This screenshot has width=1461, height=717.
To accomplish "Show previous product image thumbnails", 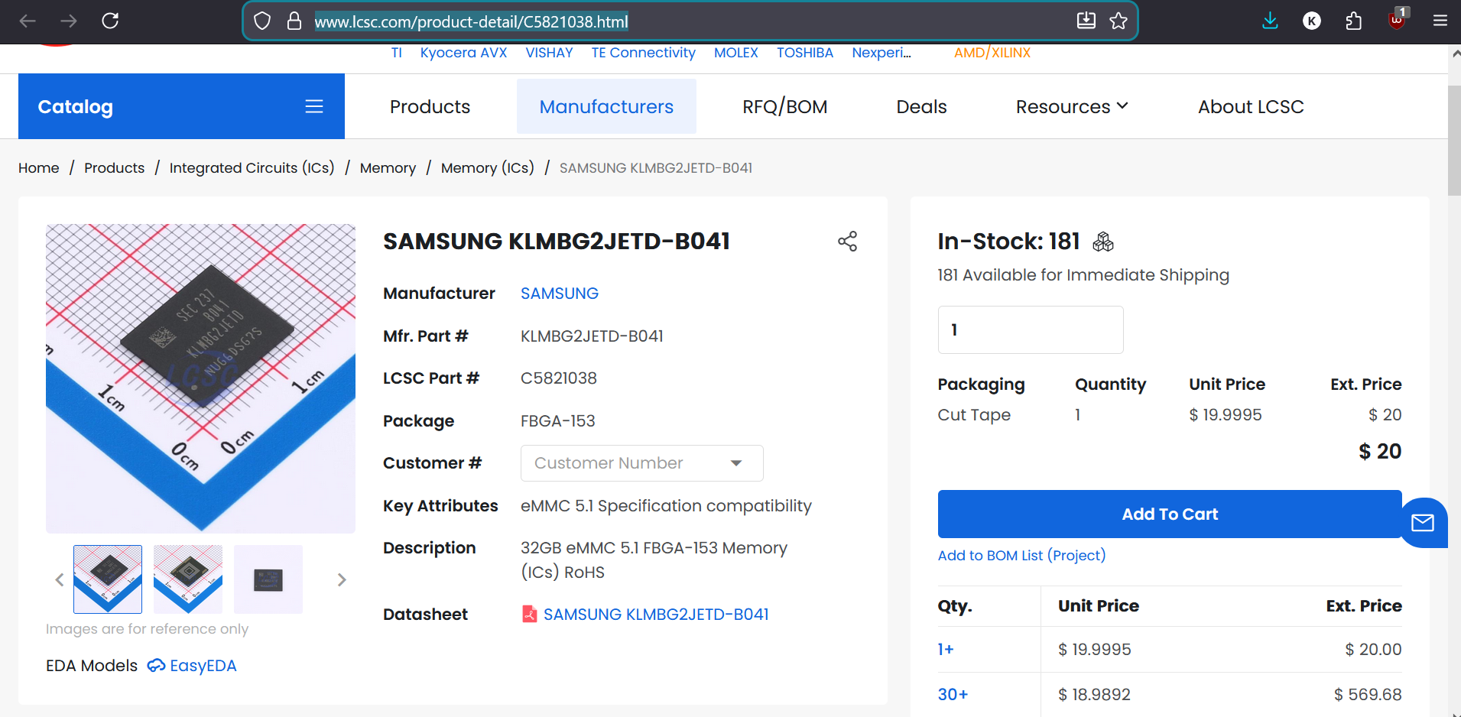I will 60,580.
